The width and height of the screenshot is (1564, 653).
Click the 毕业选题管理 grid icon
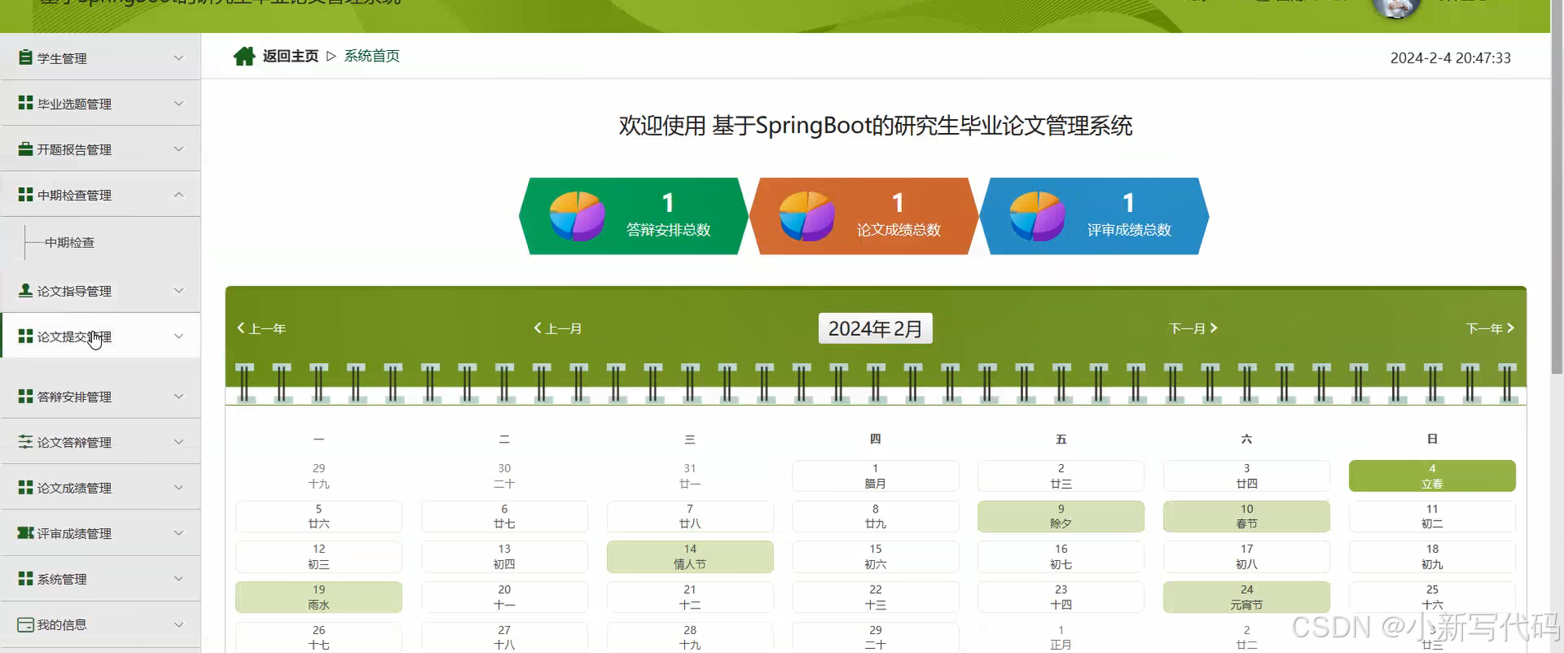click(x=25, y=103)
